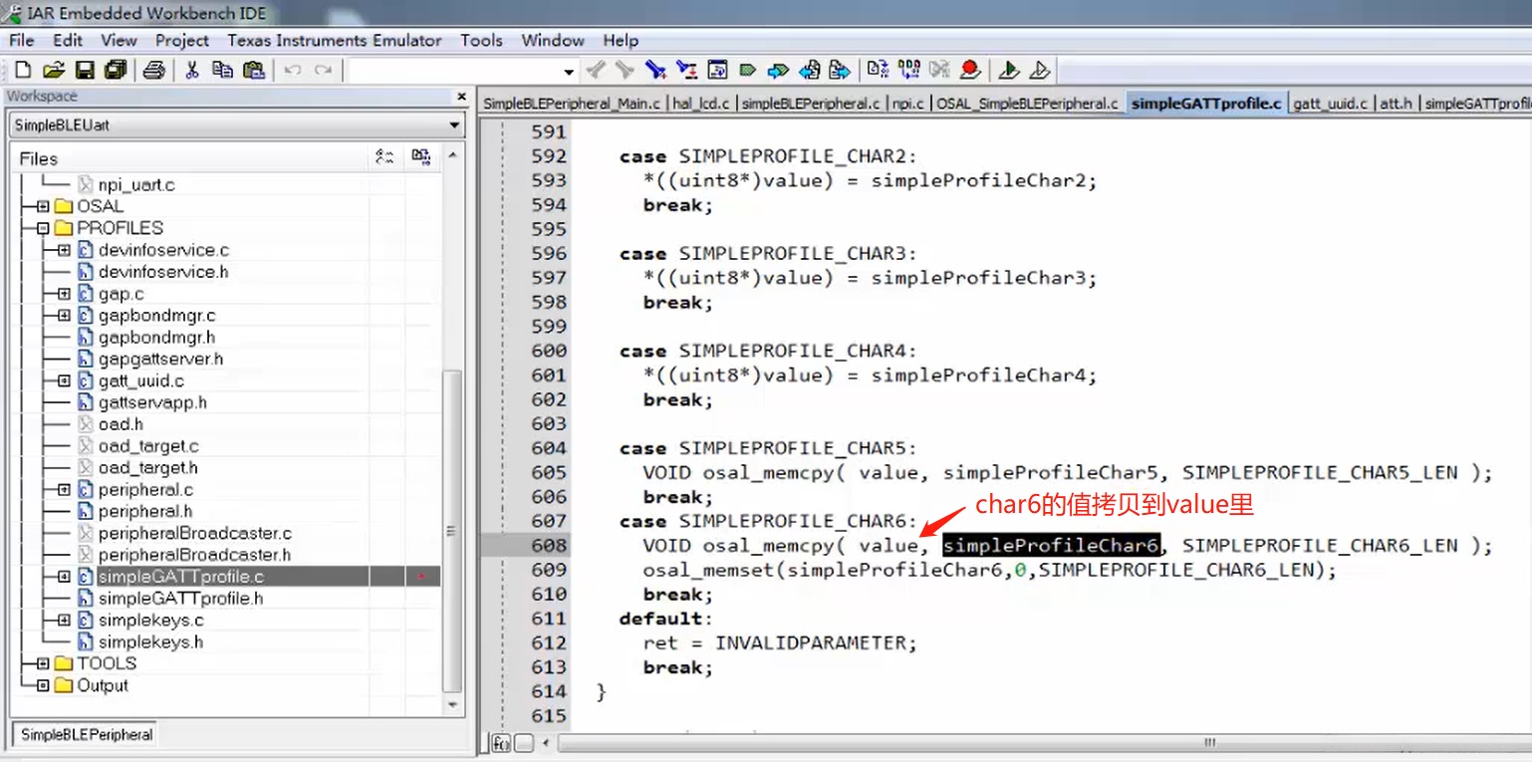The image size is (1532, 762).
Task: Click the New document icon
Action: 24,70
